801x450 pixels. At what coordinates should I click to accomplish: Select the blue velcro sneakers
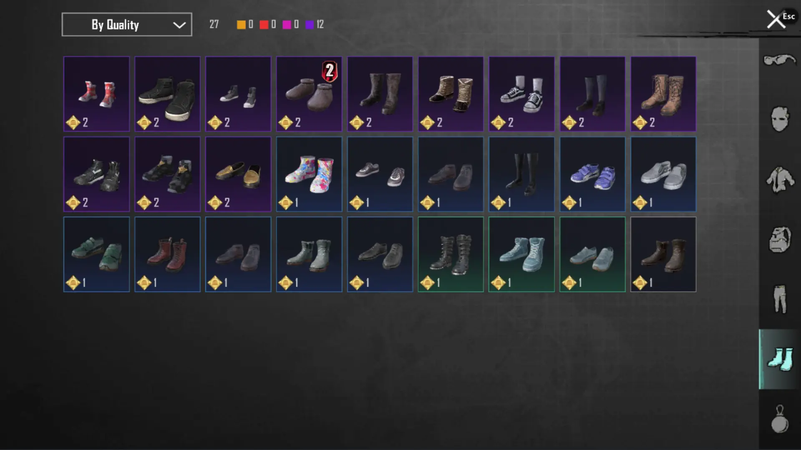tap(592, 174)
